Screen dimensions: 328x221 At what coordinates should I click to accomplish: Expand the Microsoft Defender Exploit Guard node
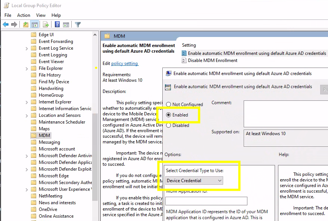(x=26, y=169)
